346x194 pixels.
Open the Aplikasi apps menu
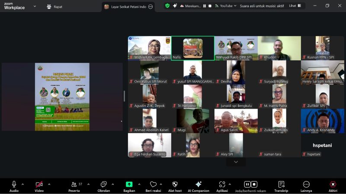click(222, 185)
